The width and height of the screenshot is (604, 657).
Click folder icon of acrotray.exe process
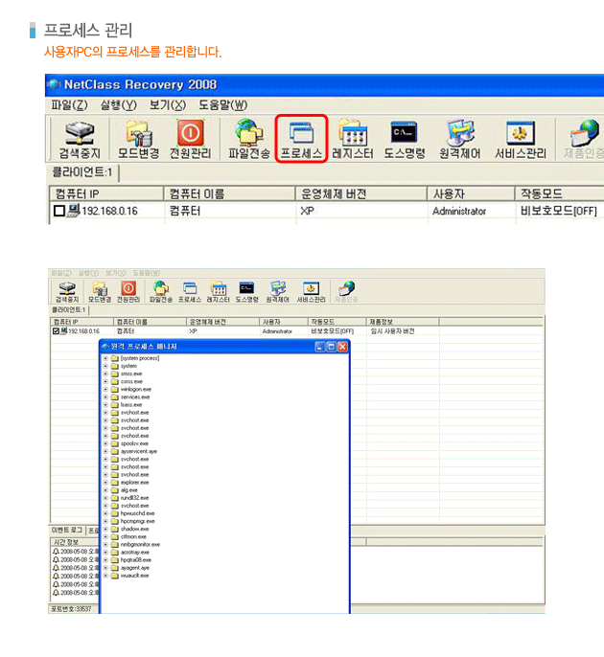[x=115, y=553]
